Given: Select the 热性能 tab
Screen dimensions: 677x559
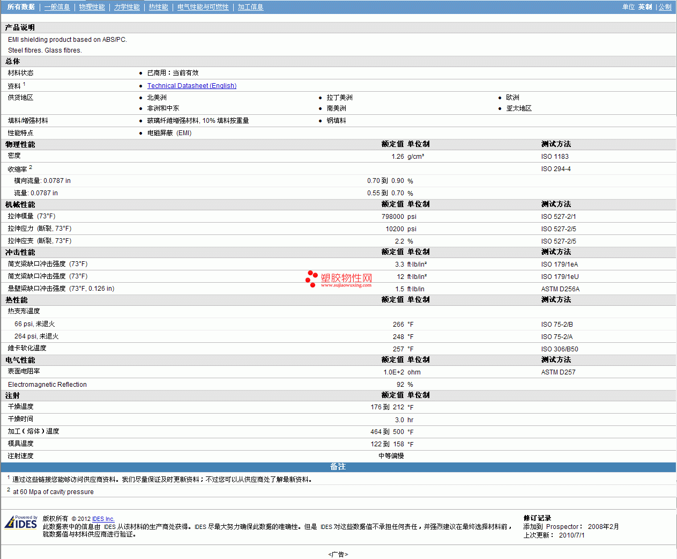Looking at the screenshot, I should point(158,7).
